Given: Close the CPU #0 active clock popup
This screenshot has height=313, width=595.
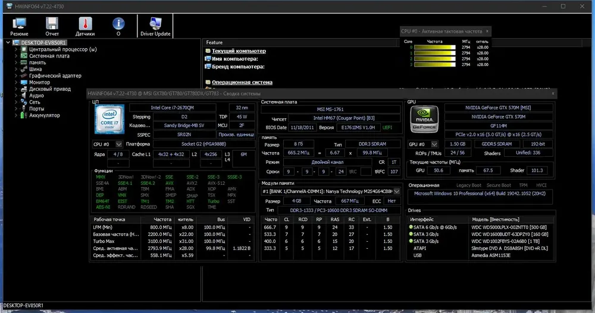Looking at the screenshot, I should coord(487,31).
